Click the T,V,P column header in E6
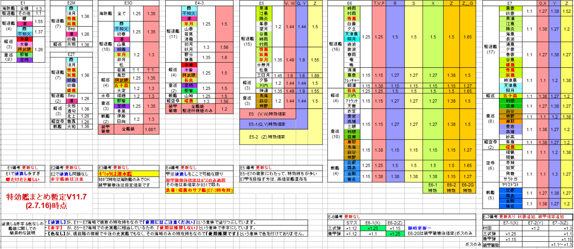This screenshot has height=249, width=574. pos(379,3)
